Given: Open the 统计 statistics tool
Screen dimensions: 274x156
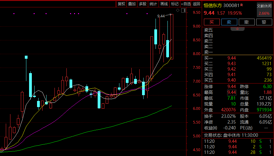Looking at the screenshot, I should click(x=153, y=4).
